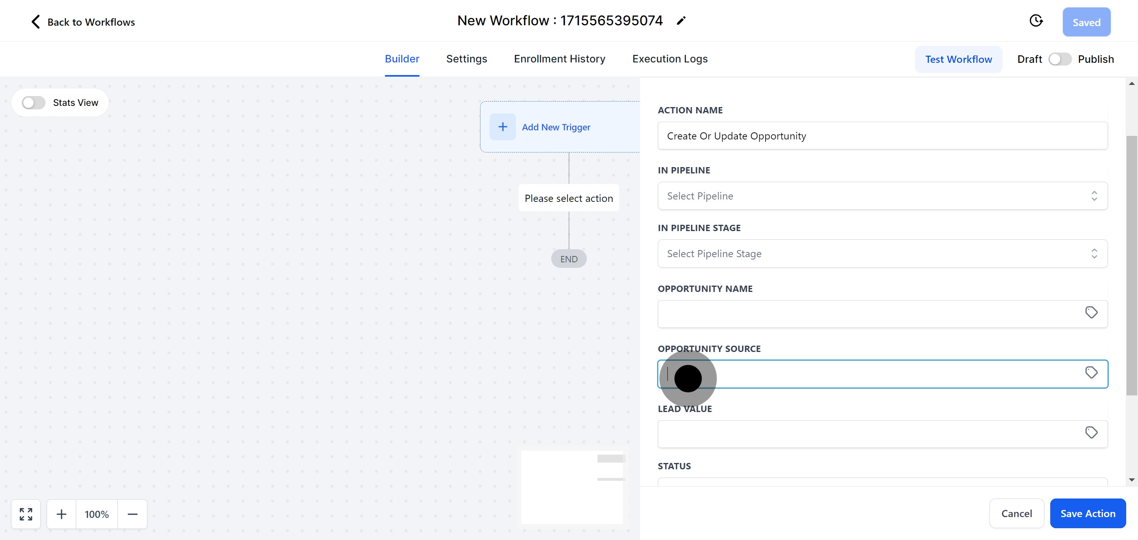Image resolution: width=1138 pixels, height=540 pixels.
Task: Click the back arrow to Workflows
Action: click(35, 22)
